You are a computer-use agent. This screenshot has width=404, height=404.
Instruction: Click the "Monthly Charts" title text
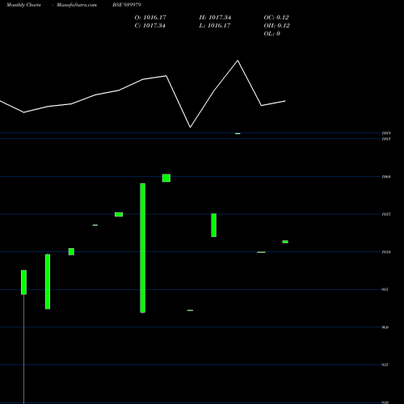coord(23,5)
